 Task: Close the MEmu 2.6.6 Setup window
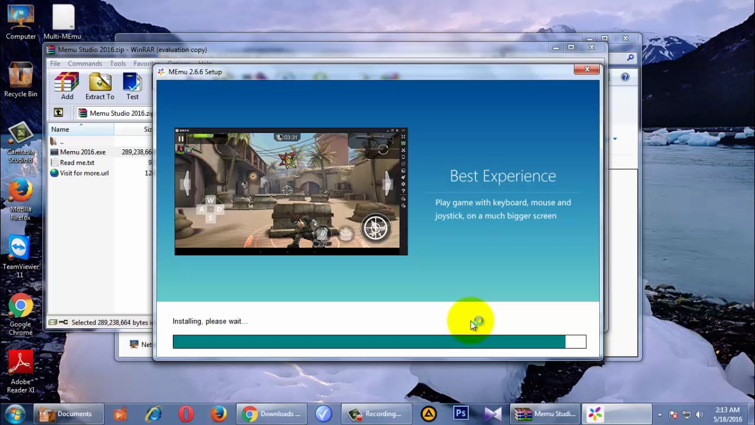pyautogui.click(x=587, y=70)
